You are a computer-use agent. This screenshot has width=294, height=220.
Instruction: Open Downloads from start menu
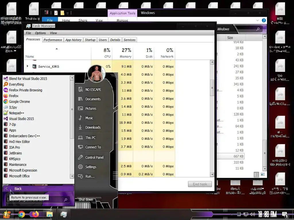[93, 127]
